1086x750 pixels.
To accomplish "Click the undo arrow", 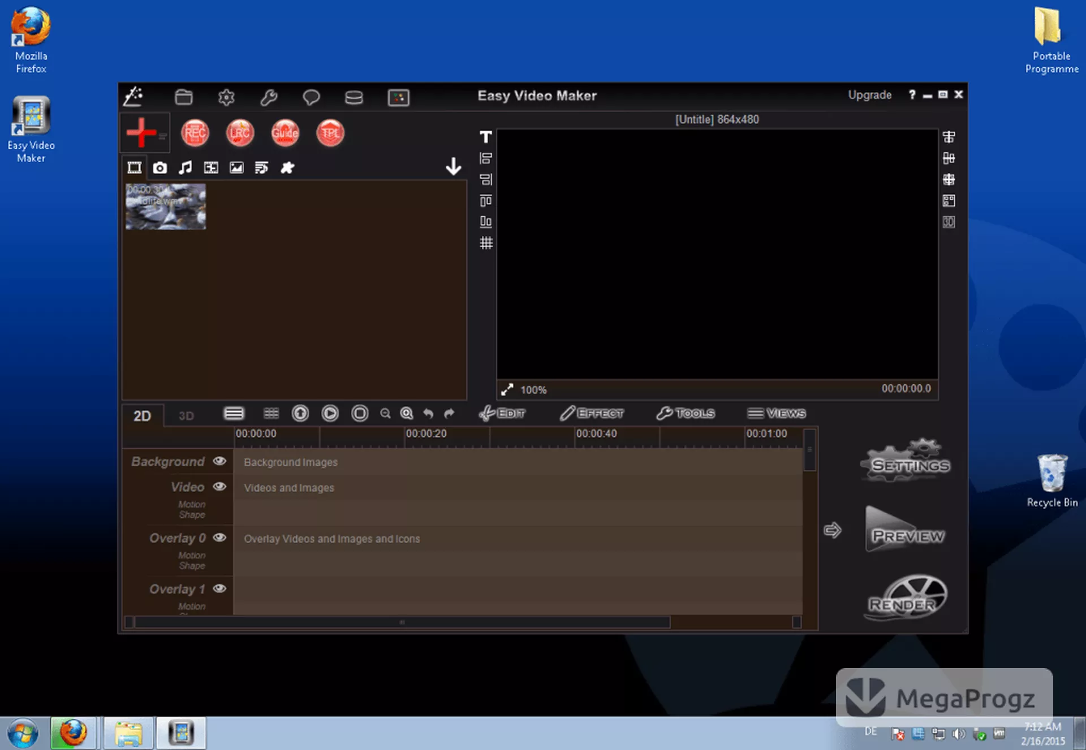I will point(428,414).
